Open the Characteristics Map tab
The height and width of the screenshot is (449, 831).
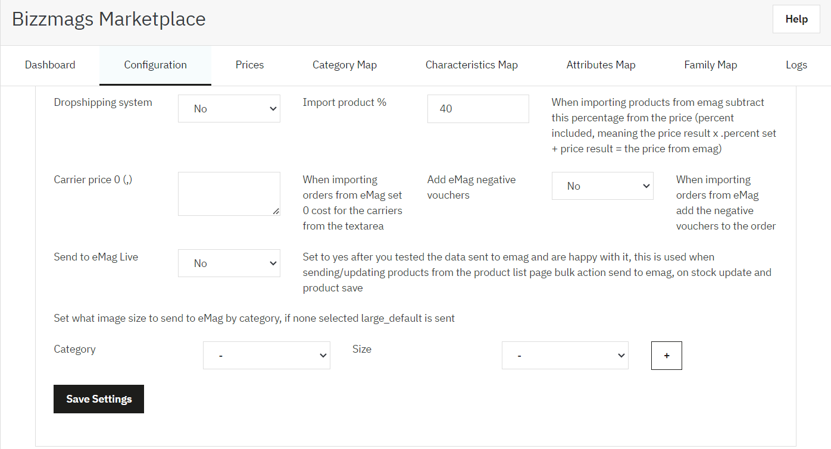471,65
